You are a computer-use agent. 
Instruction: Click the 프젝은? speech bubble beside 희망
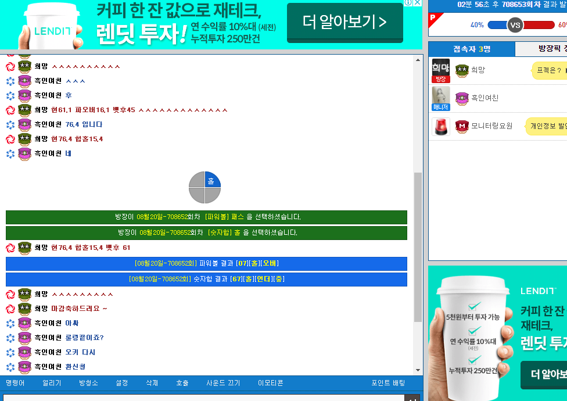[x=549, y=70]
